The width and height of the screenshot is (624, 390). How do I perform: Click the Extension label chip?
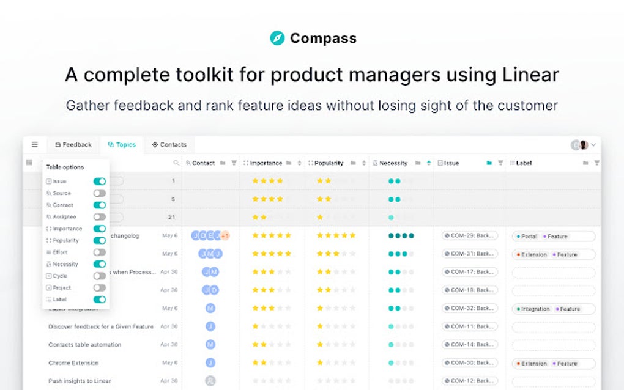[532, 254]
